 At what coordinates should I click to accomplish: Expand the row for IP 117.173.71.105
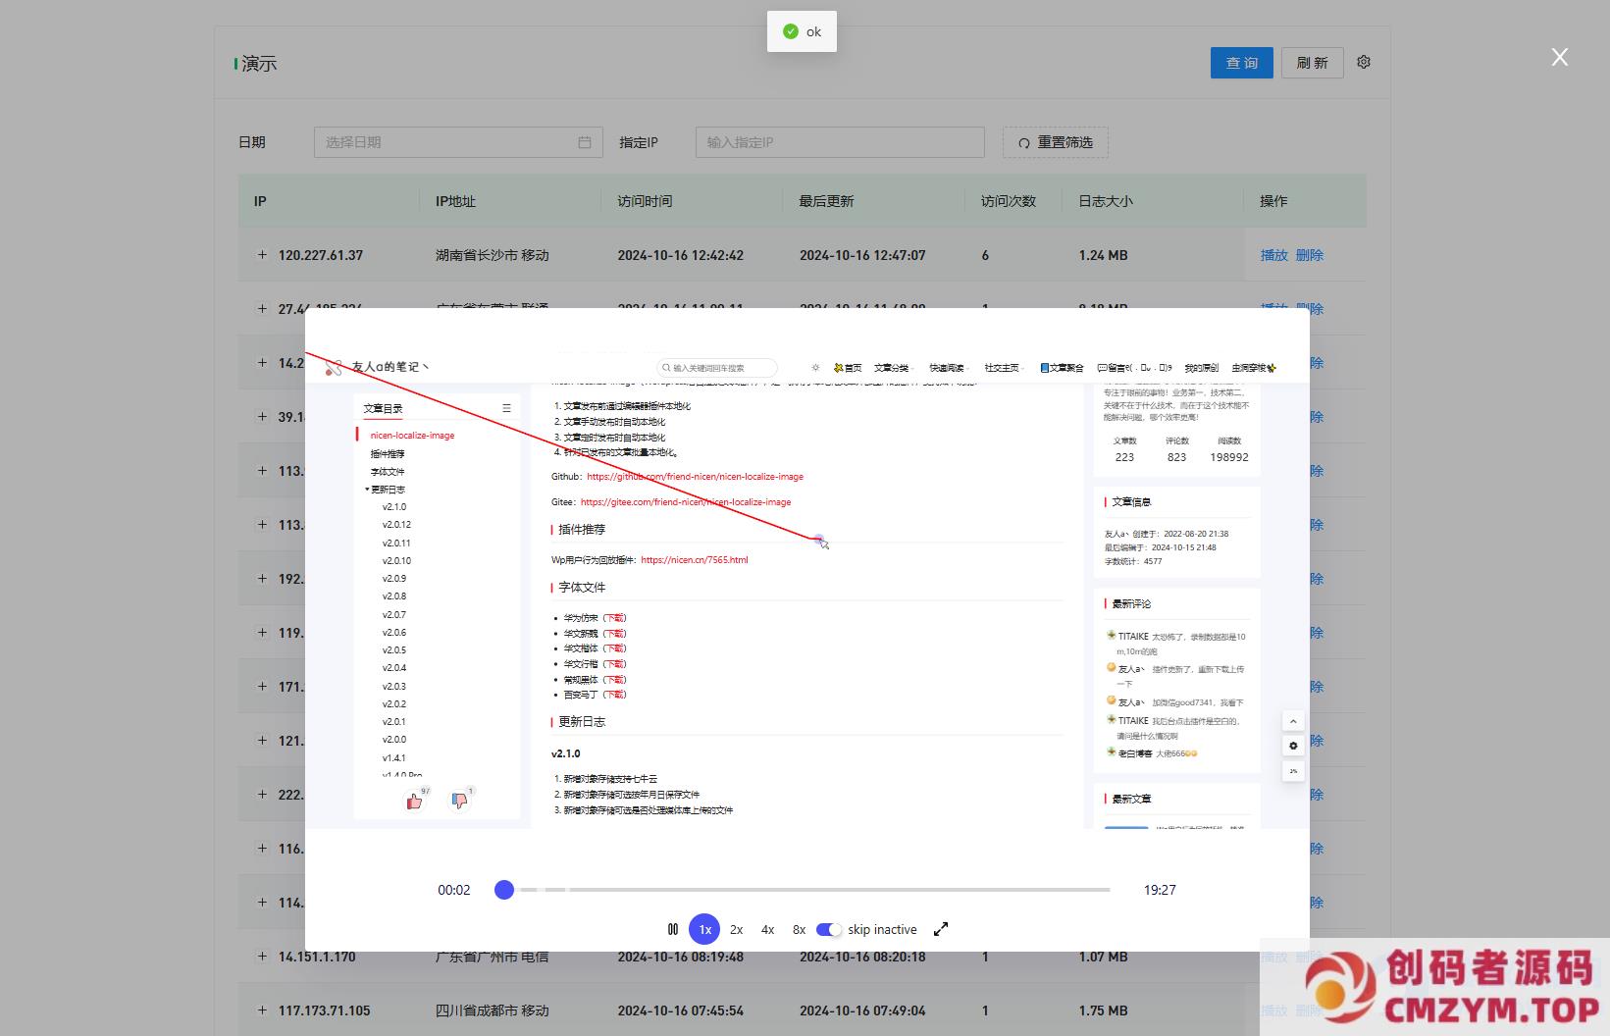click(x=262, y=1010)
